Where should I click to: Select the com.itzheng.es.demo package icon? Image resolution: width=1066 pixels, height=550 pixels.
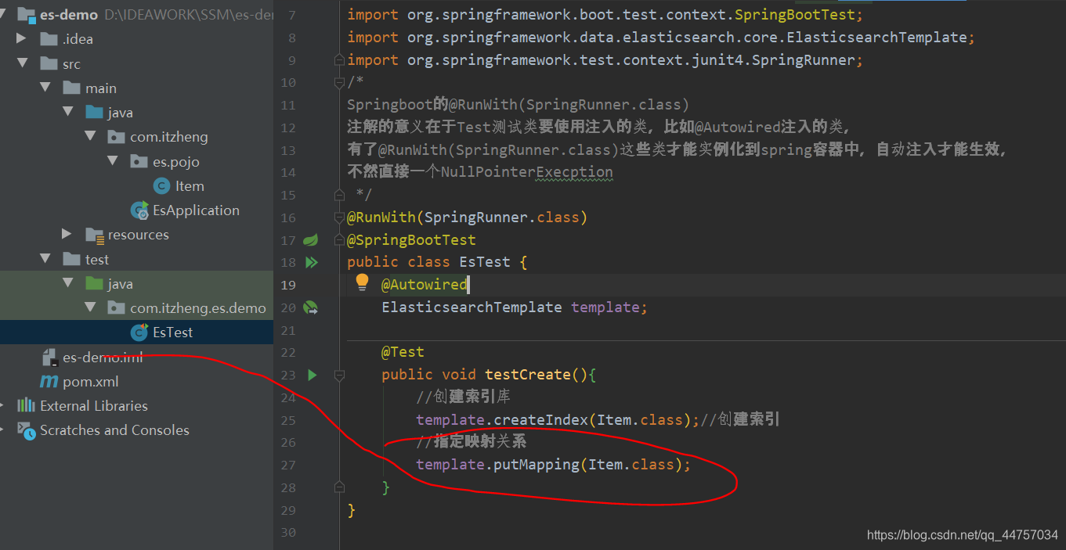pos(117,307)
